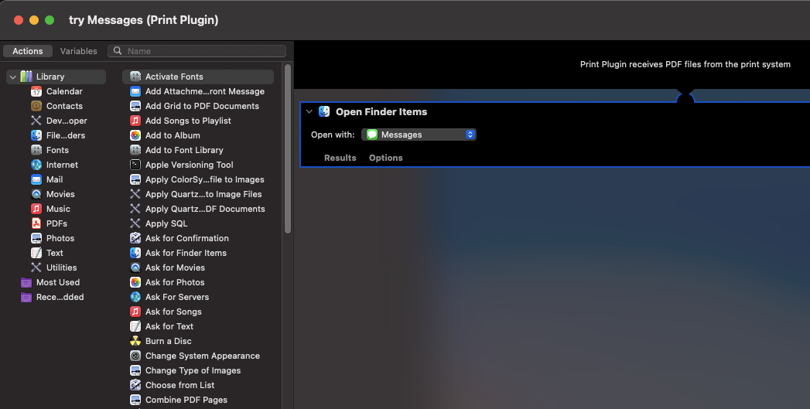This screenshot has width=810, height=409.
Task: Collapse the Open Finder Items action chevron
Action: pyautogui.click(x=309, y=111)
